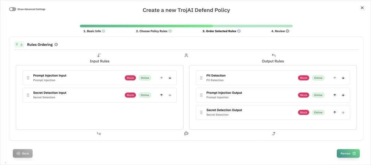This screenshot has width=371, height=165.
Task: Move Secret Detection Output rule up
Action: pos(335,113)
